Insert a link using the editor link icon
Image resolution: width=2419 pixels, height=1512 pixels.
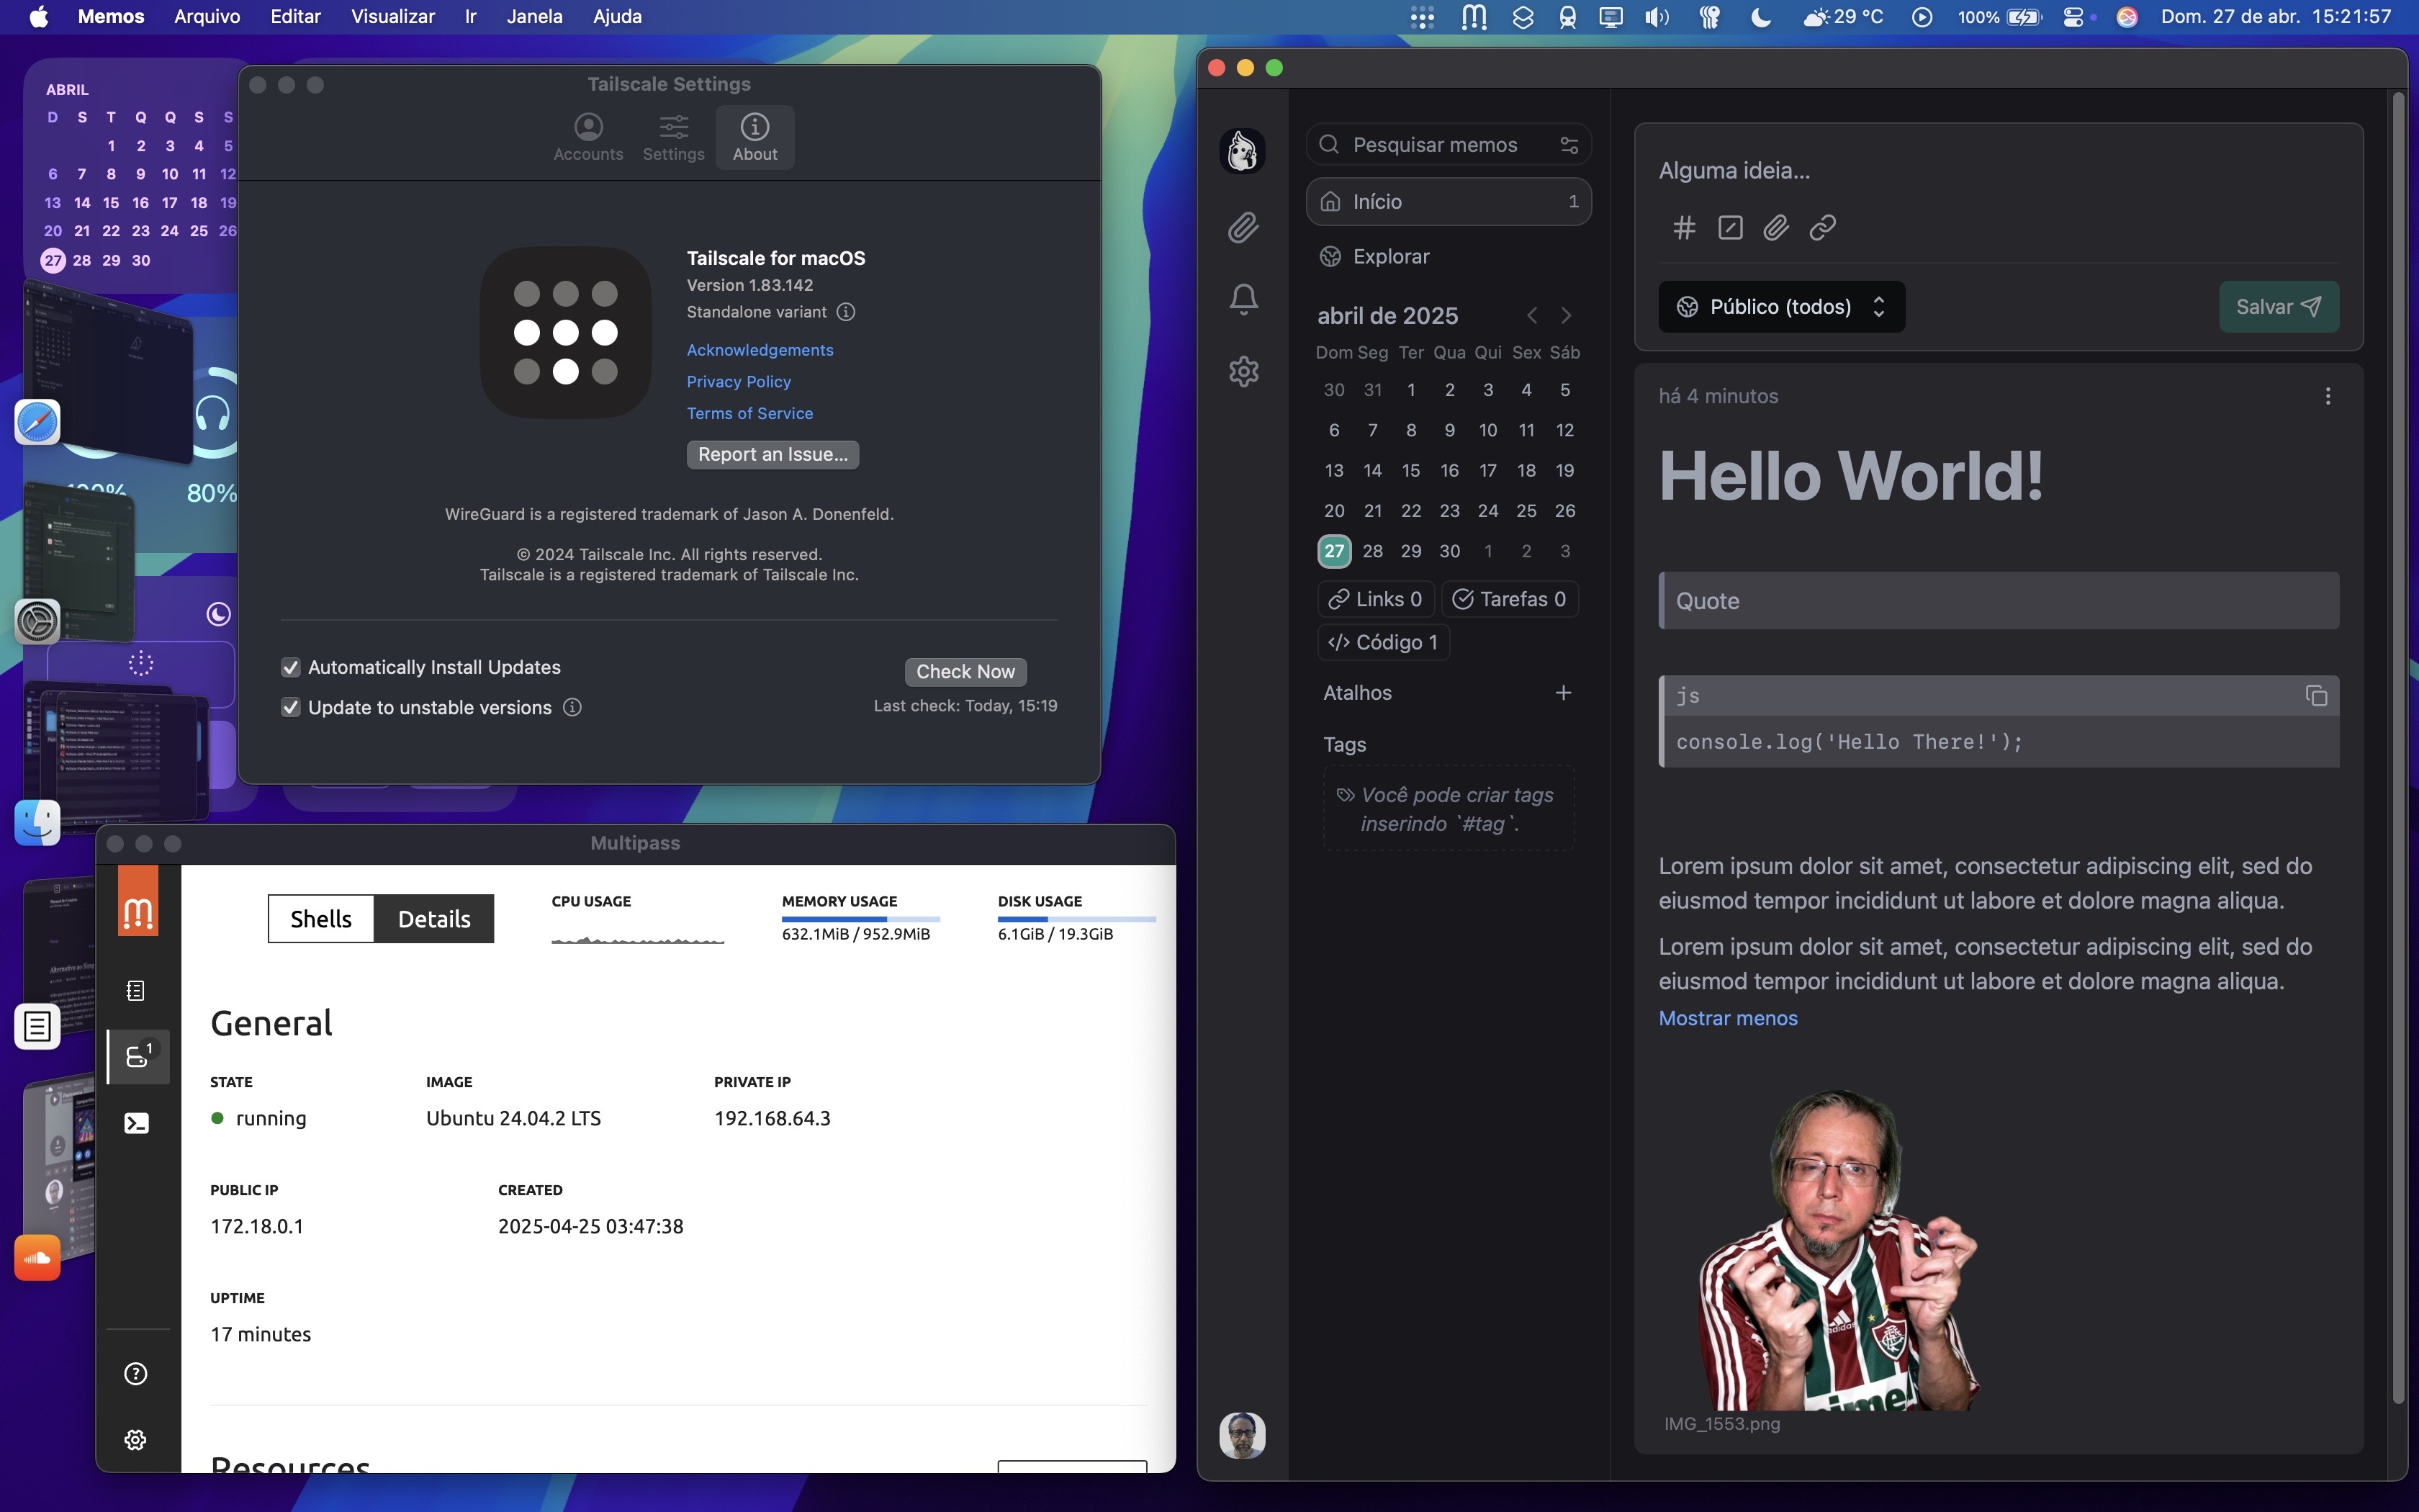coord(1822,228)
